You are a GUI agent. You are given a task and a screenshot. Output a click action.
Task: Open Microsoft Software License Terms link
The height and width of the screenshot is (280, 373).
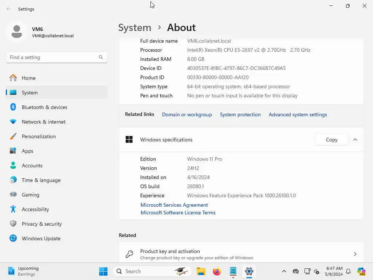(x=178, y=213)
